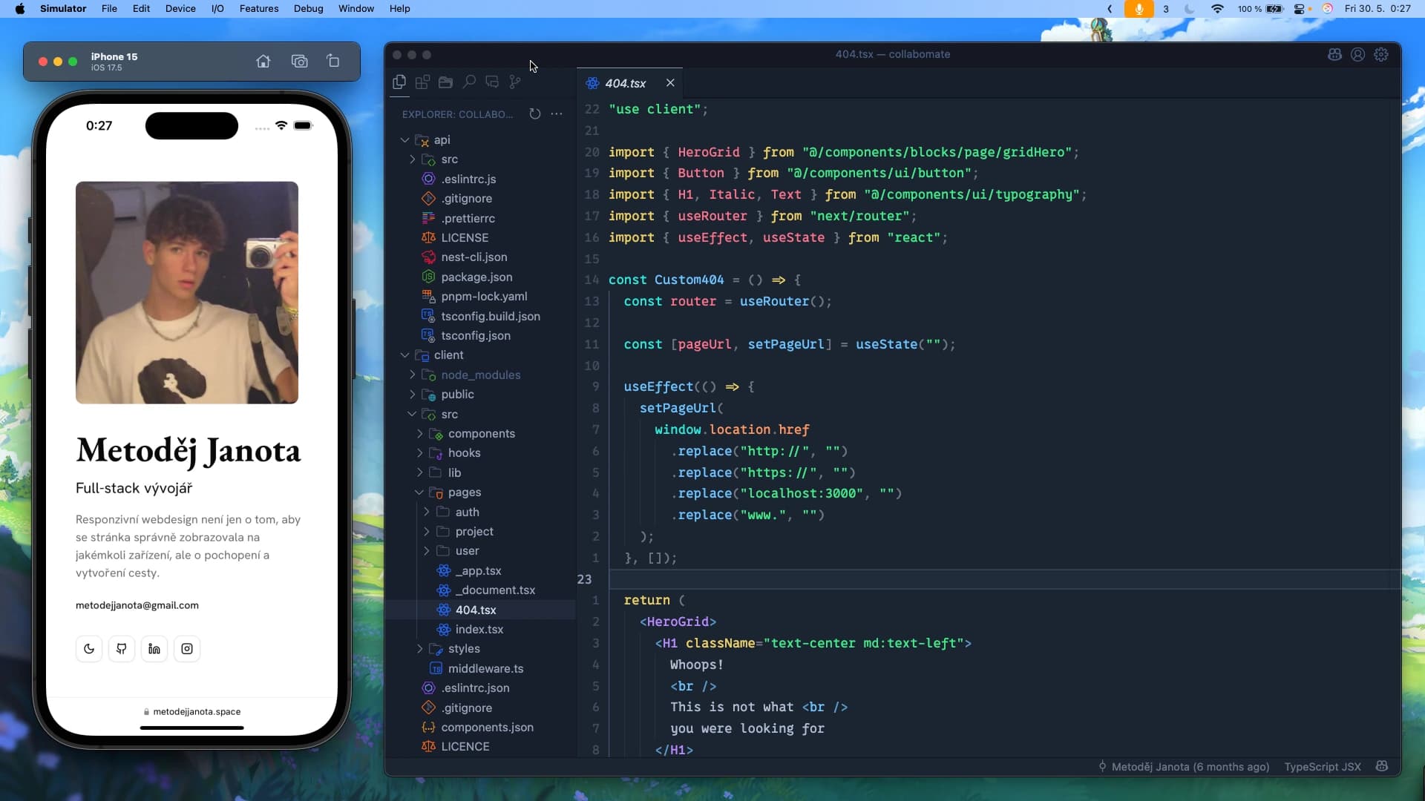
Task: Open the Instagram icon on the phone page
Action: tap(187, 649)
